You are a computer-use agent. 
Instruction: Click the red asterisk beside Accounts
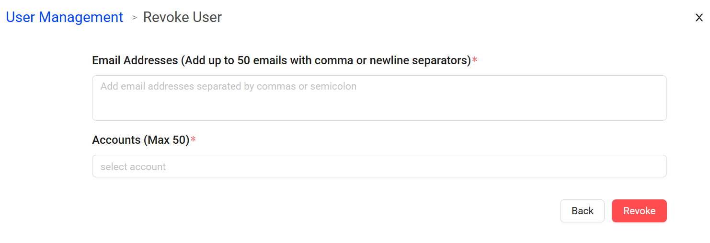tap(194, 140)
